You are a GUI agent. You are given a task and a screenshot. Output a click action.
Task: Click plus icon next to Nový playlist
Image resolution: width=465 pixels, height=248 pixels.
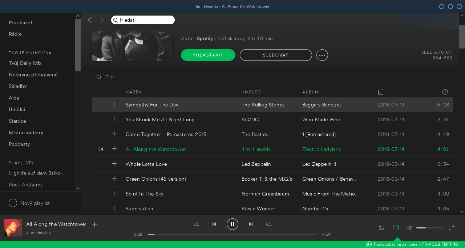click(13, 203)
